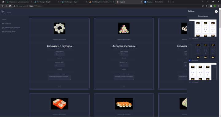Switch to Входящие Почта Mail.ru tab
Screen dimensions: 221x117
(x=157, y=2)
